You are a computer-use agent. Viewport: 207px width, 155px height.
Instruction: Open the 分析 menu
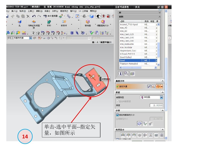point(55,11)
